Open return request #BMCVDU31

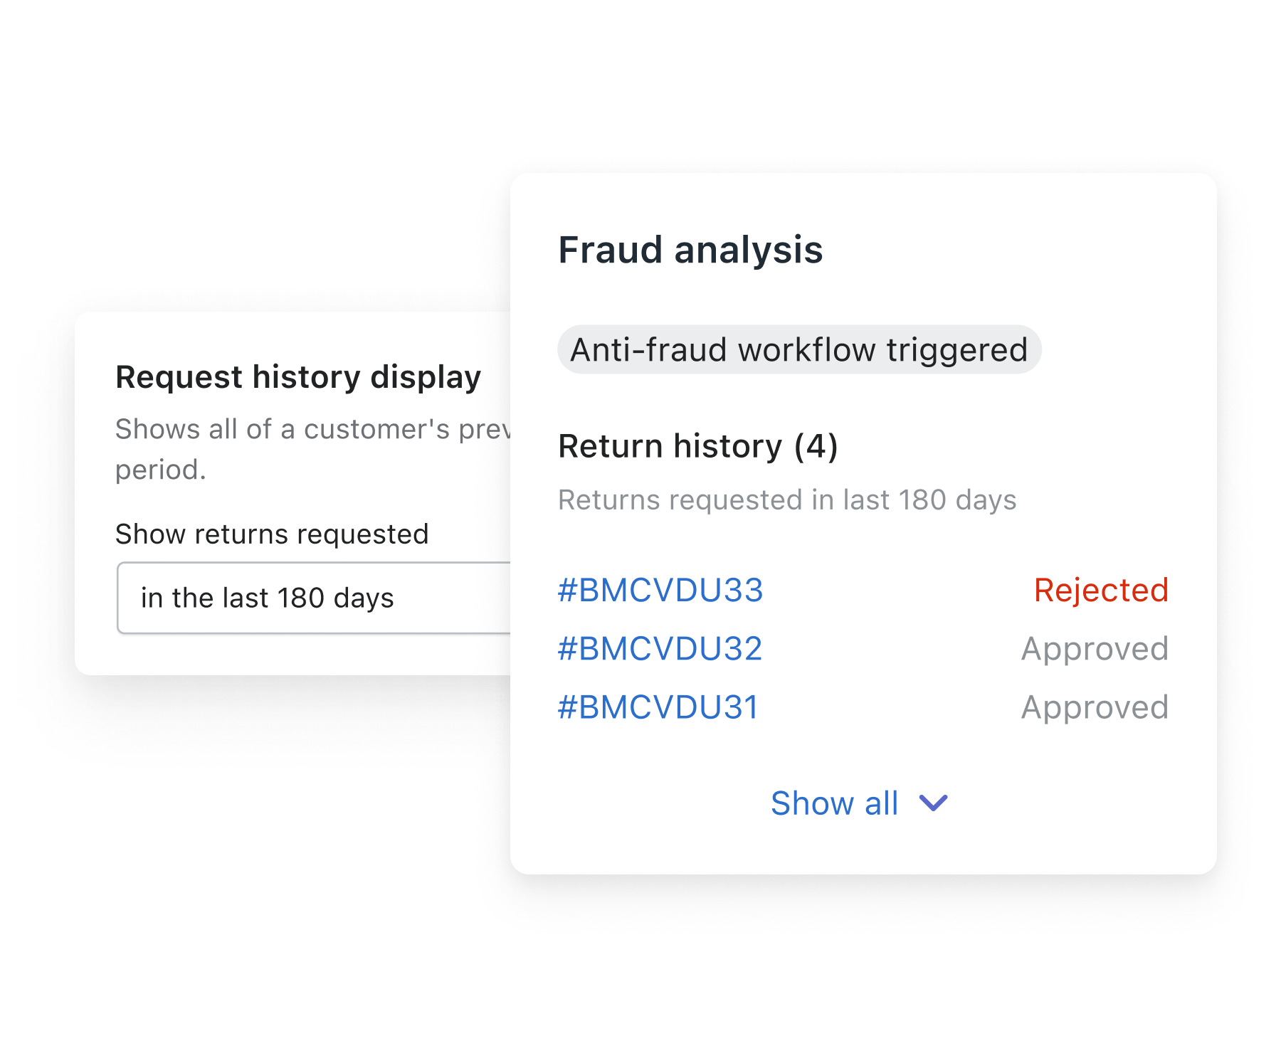pos(659,707)
